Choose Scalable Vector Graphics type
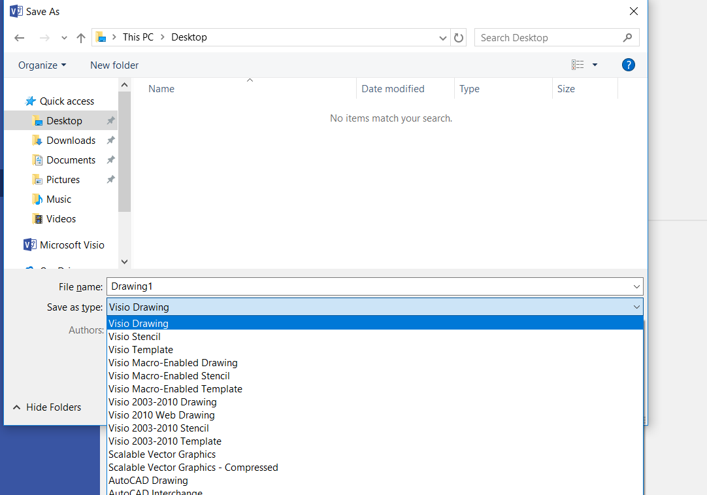 pos(375,454)
